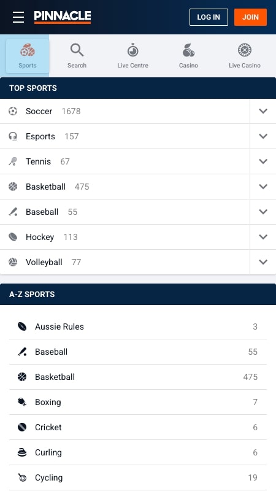Expand the Tennis dropdown arrow
The image size is (276, 491).
(263, 161)
